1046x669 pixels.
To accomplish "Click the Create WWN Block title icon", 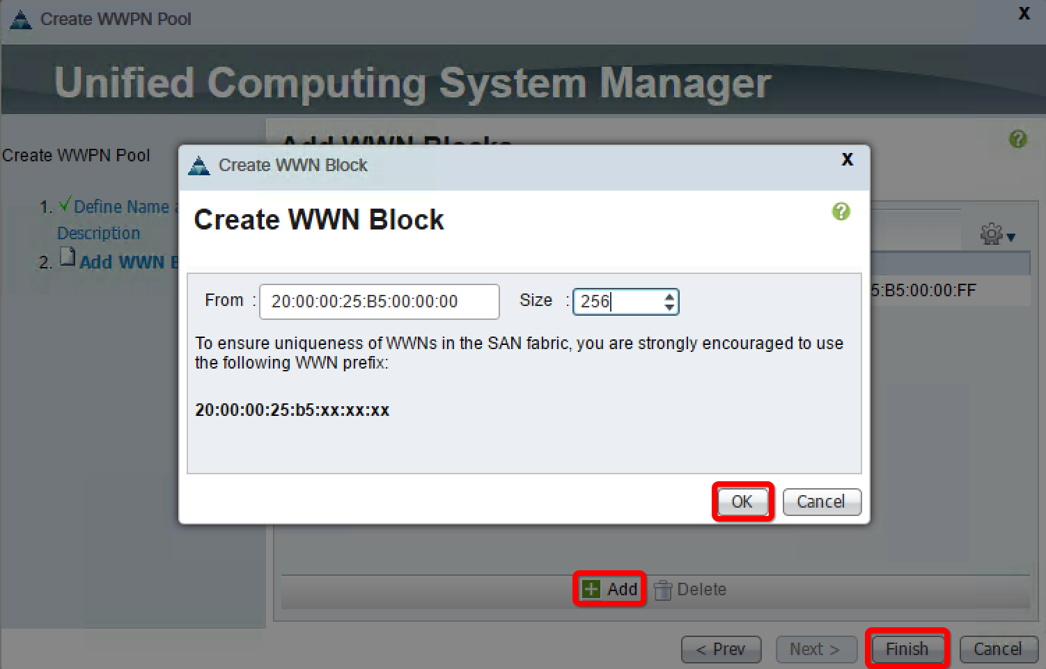I will [199, 166].
